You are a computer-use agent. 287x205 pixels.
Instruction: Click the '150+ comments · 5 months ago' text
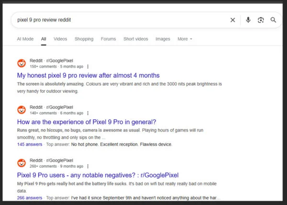click(x=56, y=67)
